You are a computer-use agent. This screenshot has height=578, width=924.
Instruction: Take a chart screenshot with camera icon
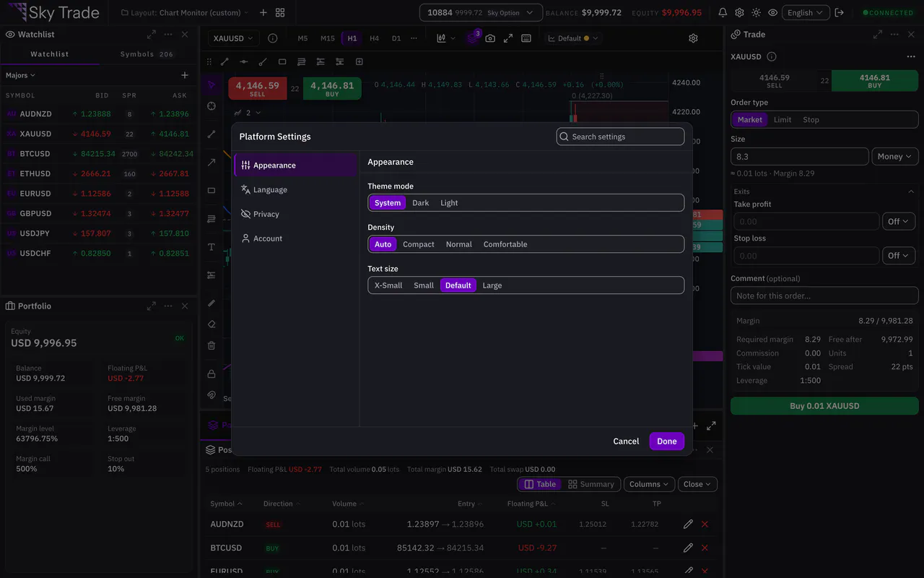point(490,38)
